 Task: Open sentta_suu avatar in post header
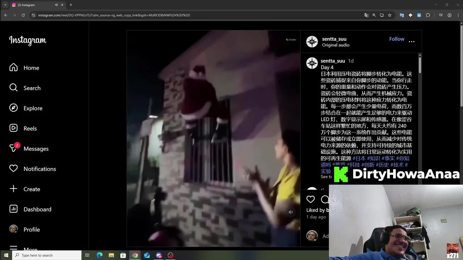tap(312, 42)
